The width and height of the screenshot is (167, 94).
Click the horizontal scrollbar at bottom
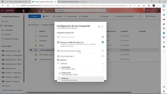tap(79, 92)
